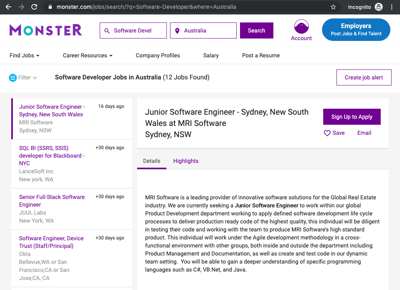The image size is (400, 290).
Task: Click Create job alert button
Action: tap(364, 77)
